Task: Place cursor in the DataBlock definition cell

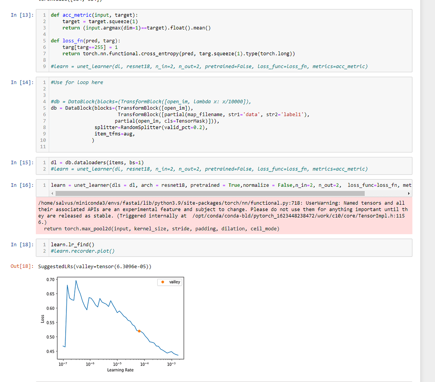Action: 153,115
